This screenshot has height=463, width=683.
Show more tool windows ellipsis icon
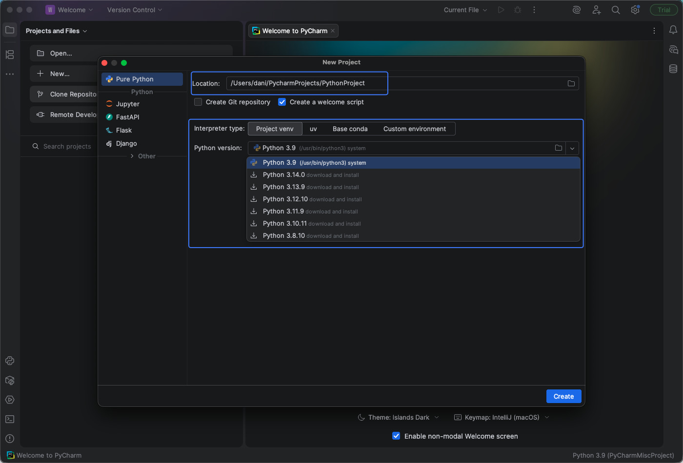(x=10, y=74)
